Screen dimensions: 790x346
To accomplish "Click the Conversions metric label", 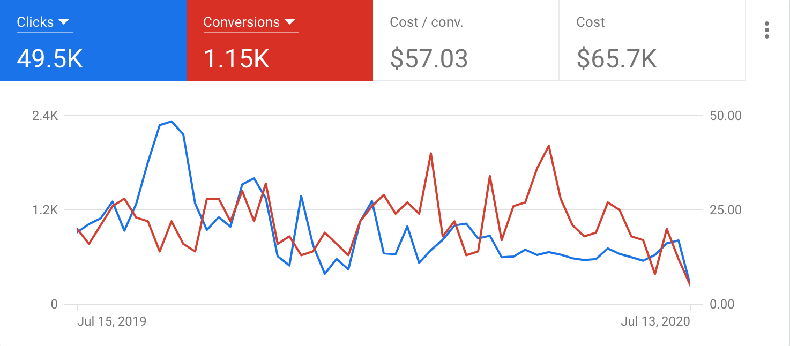I will (x=241, y=22).
